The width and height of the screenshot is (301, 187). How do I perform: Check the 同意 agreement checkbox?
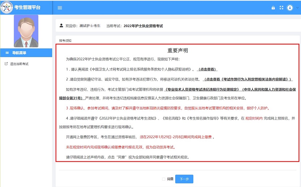click(164, 179)
